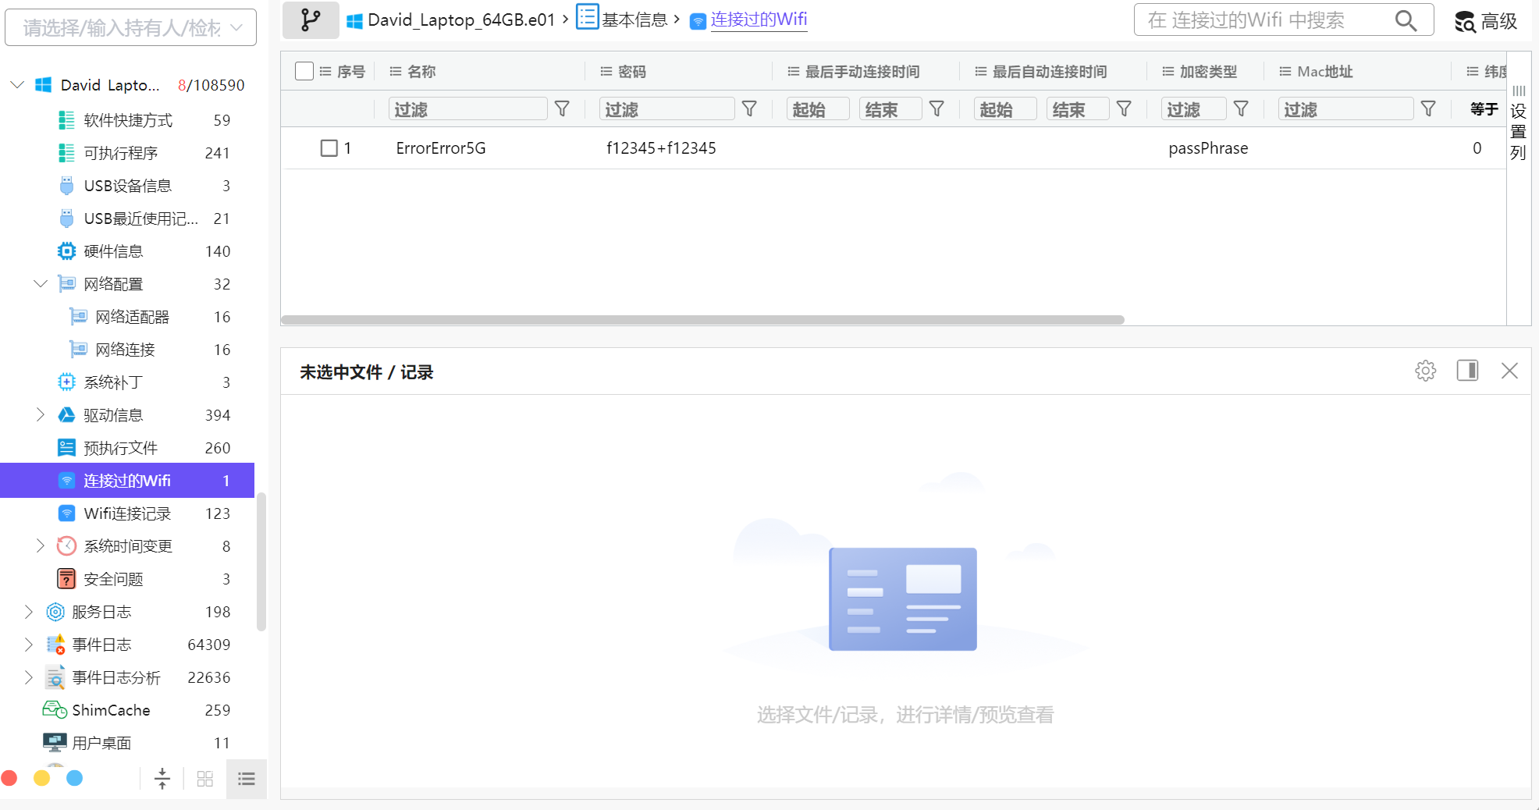This screenshot has width=1539, height=810.
Task: Collapse the David Lapto... root node
Action: tap(18, 84)
